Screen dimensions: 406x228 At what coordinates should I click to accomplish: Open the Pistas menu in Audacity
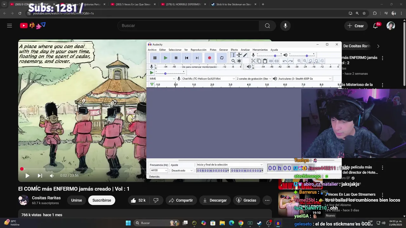(x=213, y=50)
